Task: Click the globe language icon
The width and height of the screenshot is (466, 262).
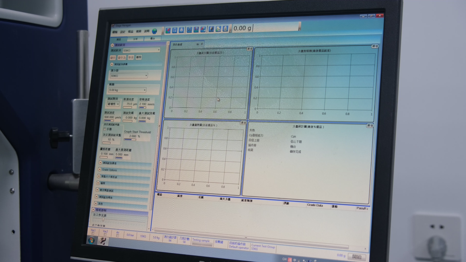Action: (154, 31)
